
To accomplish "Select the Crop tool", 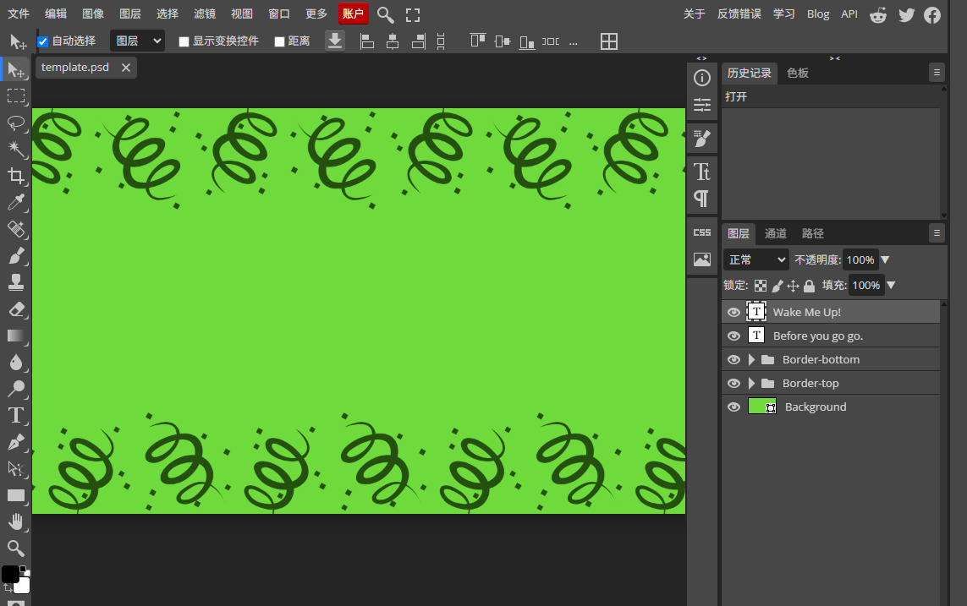I will pos(16,176).
